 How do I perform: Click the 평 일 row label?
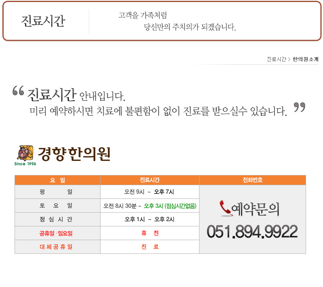(56, 192)
